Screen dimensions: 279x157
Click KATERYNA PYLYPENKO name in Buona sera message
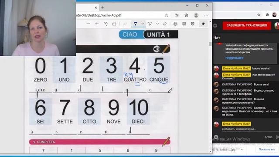(x=237, y=84)
